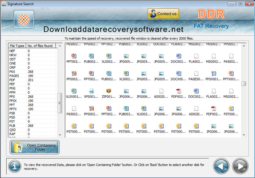Click recovered files pane scroll down arrow
Image resolution: width=255 pixels, height=178 pixels.
(244, 135)
